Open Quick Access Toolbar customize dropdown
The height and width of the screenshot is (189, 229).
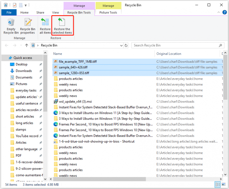(x=25, y=5)
